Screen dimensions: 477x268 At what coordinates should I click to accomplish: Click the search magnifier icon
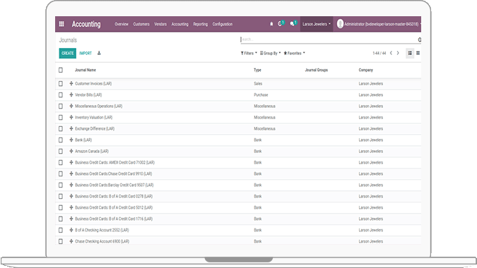(420, 39)
